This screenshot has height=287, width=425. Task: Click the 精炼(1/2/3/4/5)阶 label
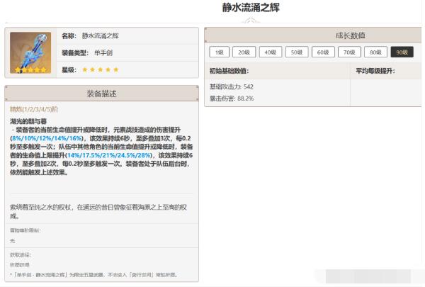pyautogui.click(x=34, y=109)
